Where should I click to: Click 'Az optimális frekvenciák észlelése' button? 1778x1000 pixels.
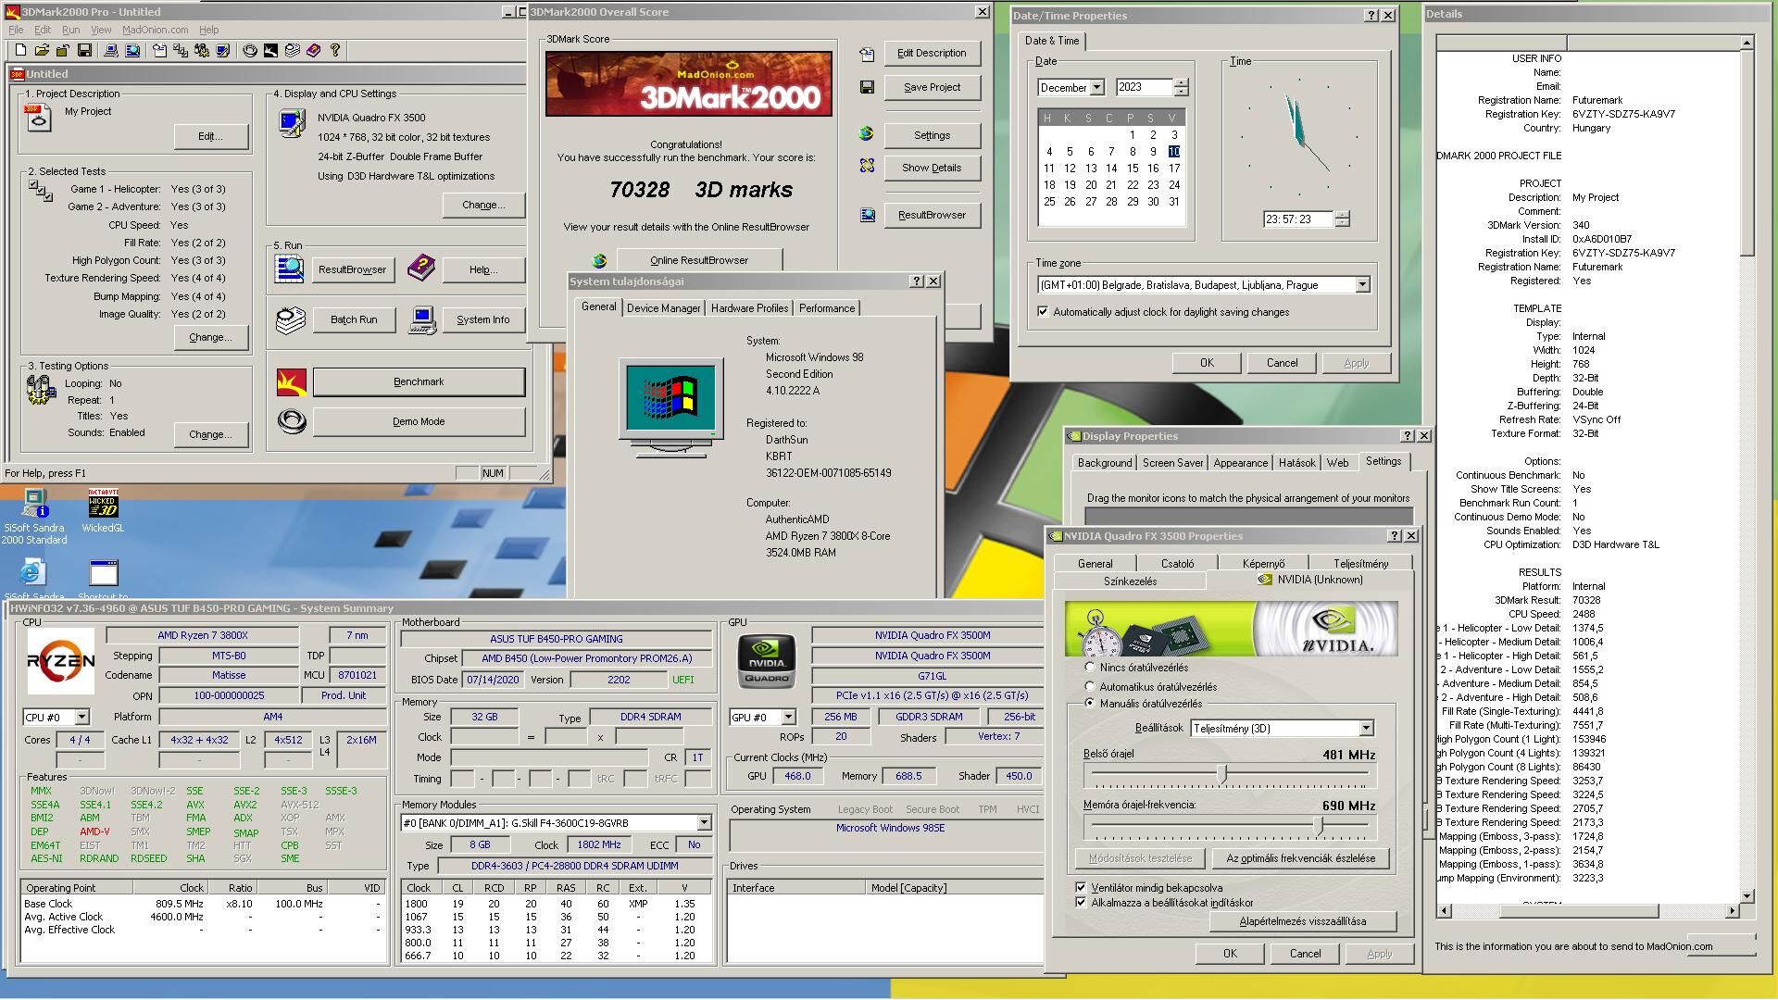(1300, 858)
